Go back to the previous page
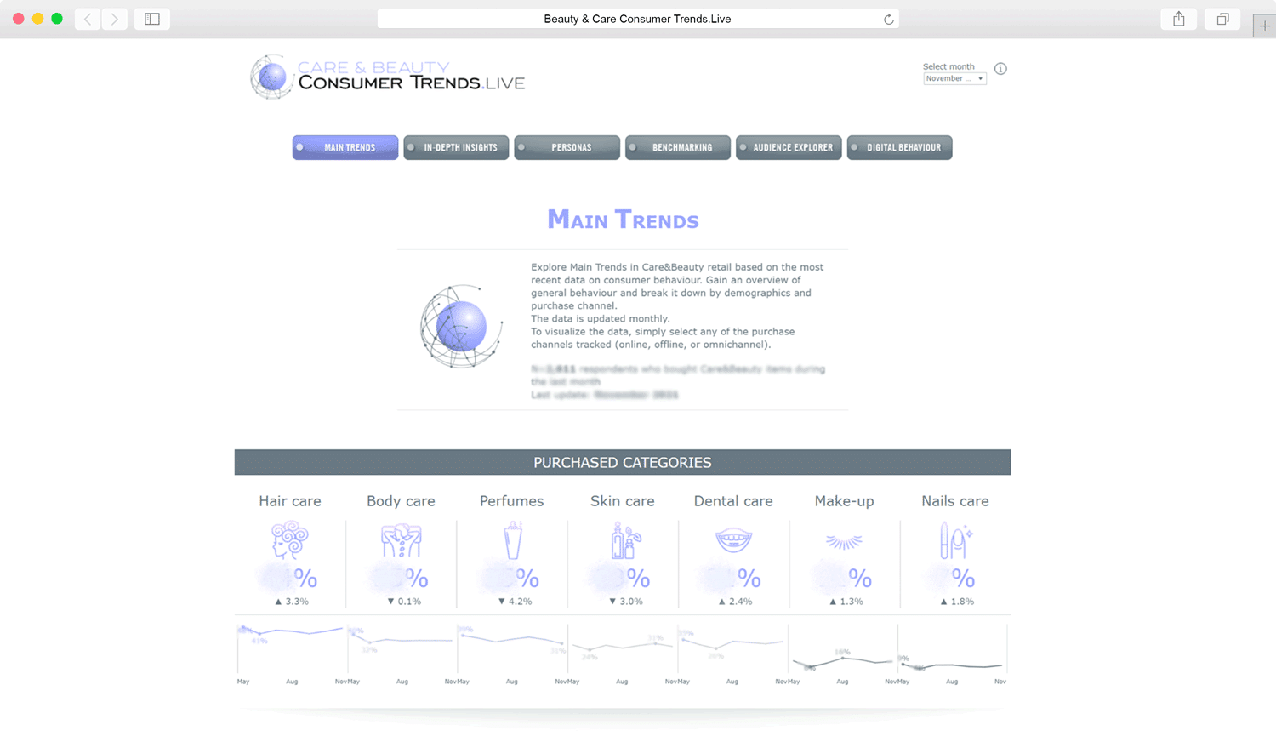 [x=88, y=19]
